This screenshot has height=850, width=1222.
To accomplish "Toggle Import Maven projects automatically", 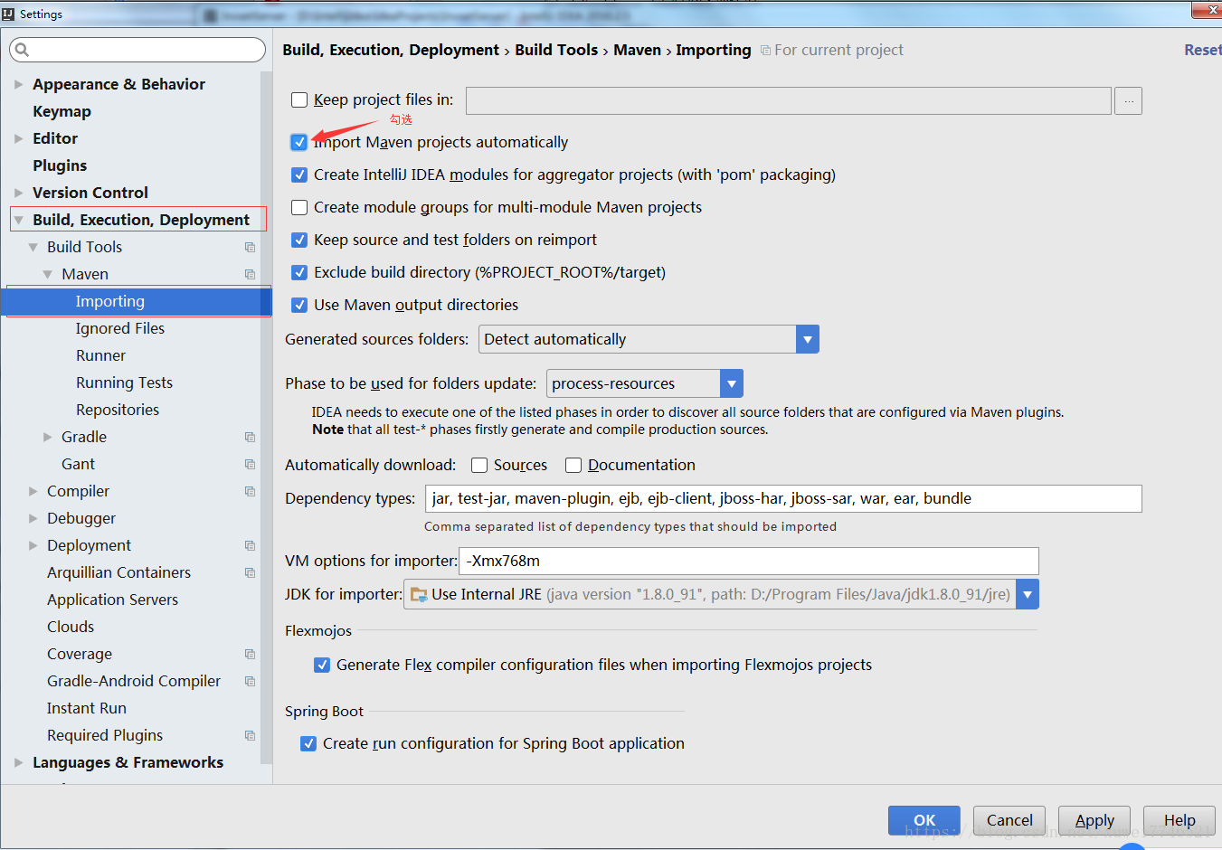I will click(299, 142).
